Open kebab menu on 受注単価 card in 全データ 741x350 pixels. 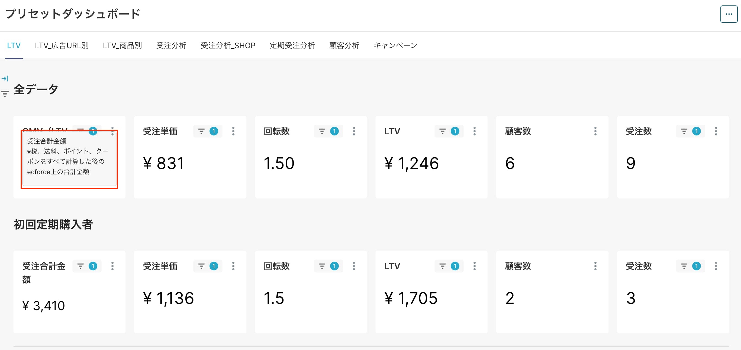pos(233,131)
